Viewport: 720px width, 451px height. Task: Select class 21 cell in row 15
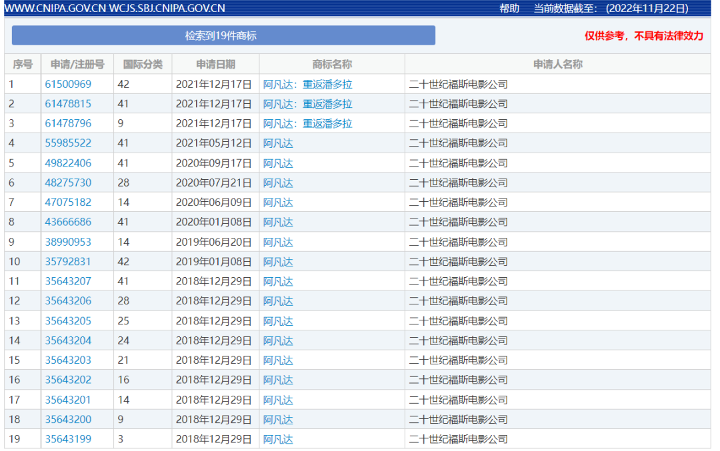pos(143,360)
